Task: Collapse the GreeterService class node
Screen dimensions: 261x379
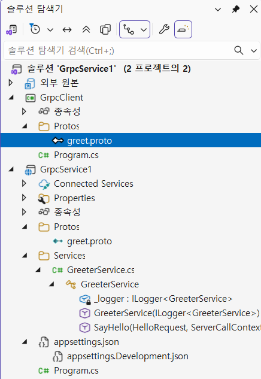Action: tap(51, 284)
